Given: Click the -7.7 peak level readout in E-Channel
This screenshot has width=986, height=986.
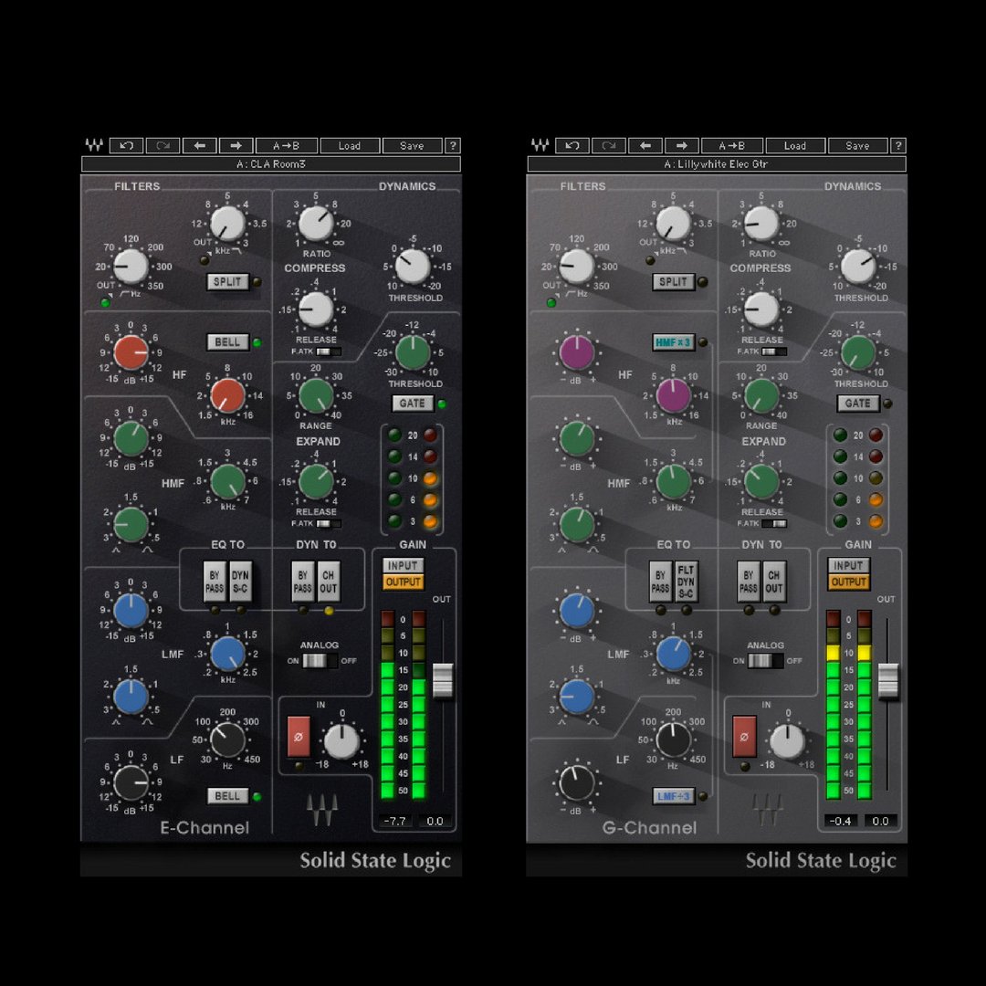Looking at the screenshot, I should pos(395,822).
